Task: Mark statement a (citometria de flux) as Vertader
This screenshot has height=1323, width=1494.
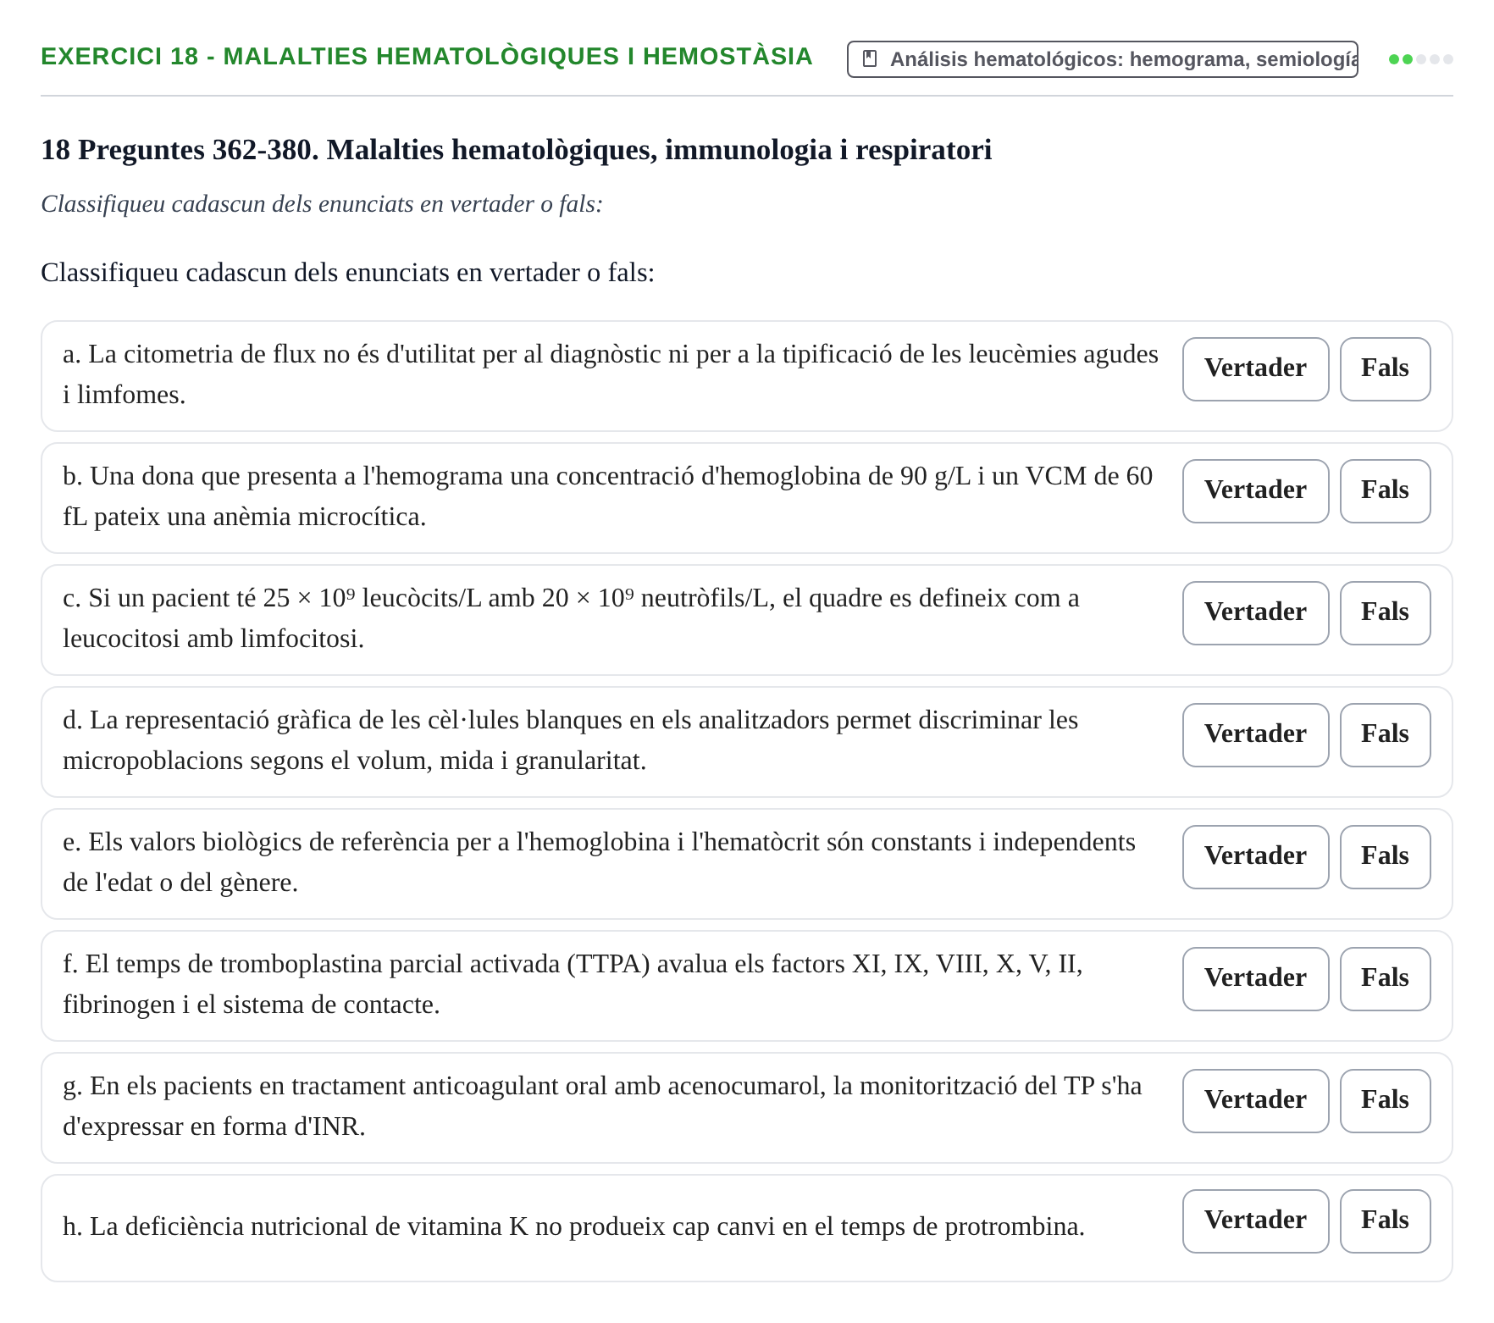Action: tap(1255, 368)
